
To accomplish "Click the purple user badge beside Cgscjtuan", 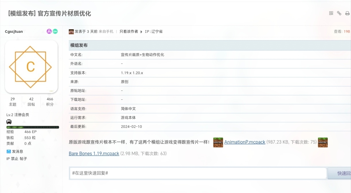I will (49, 31).
